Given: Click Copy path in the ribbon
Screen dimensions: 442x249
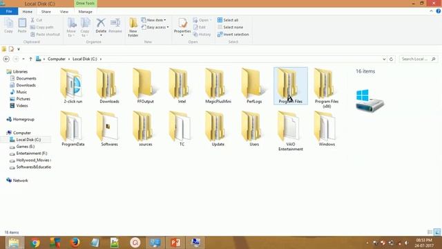Looking at the screenshot, I should 41,27.
